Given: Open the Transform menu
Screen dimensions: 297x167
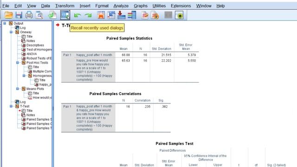Looking at the screenshot, I should coord(65,6).
